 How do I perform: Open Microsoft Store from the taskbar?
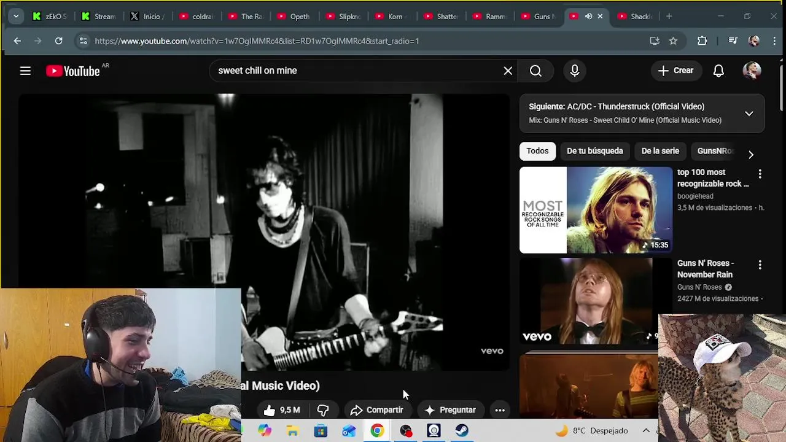tap(321, 431)
